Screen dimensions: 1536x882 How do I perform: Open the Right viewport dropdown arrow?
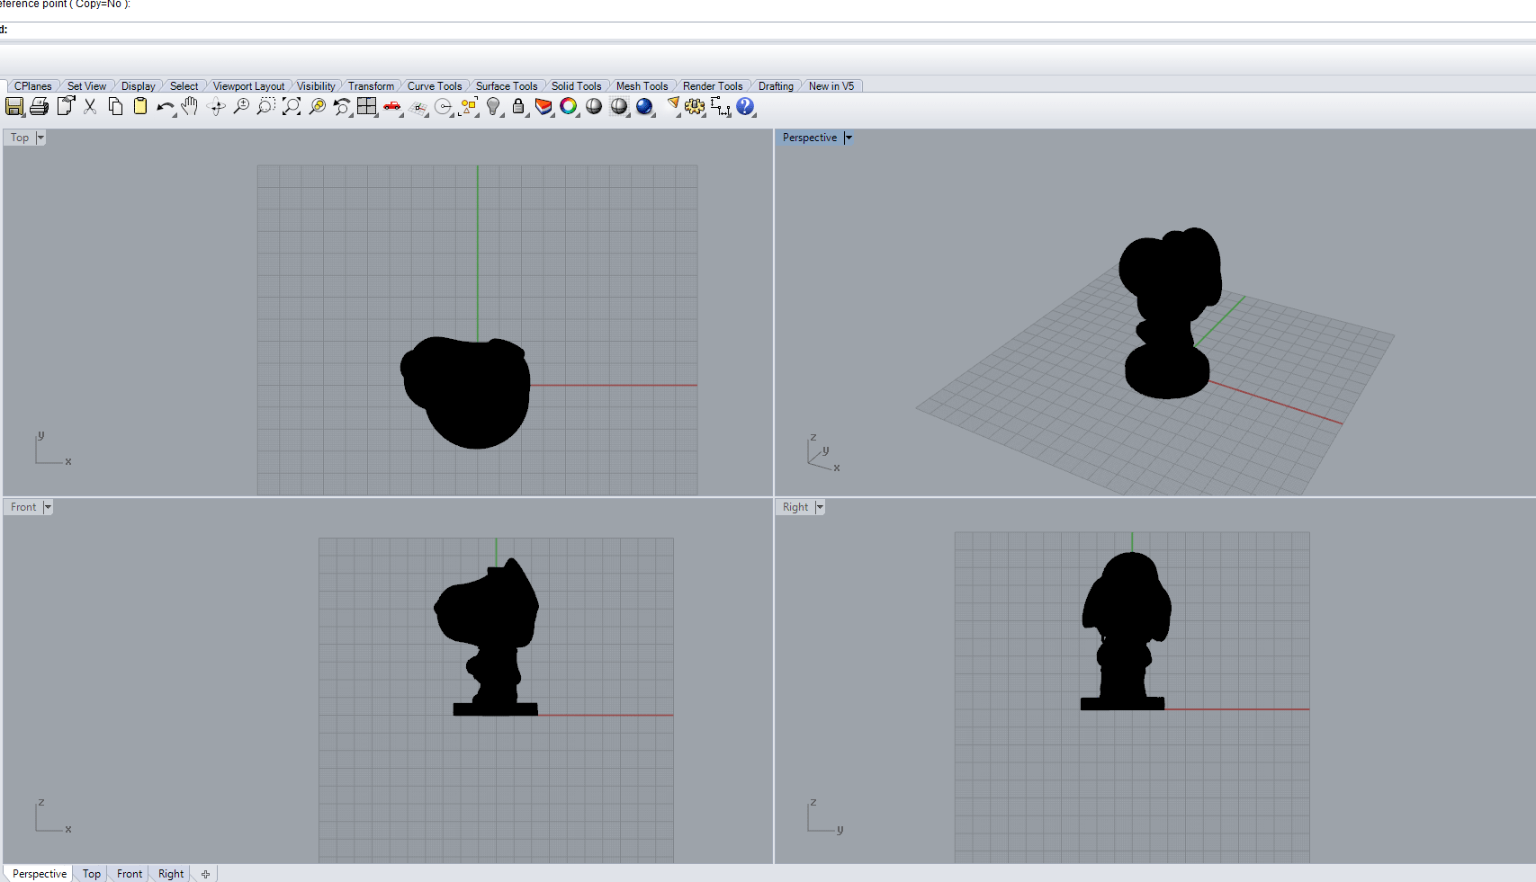(820, 507)
